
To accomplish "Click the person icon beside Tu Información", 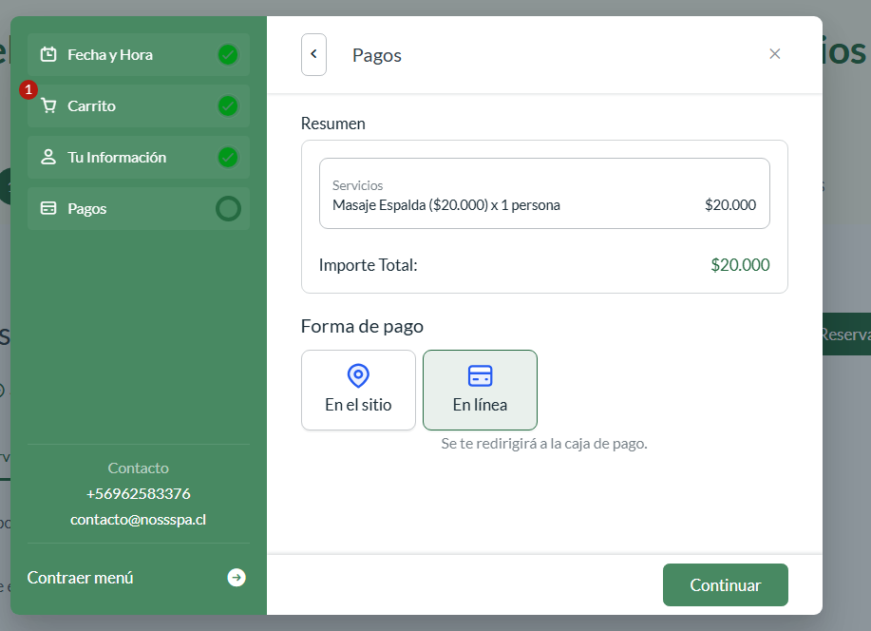I will pyautogui.click(x=48, y=158).
